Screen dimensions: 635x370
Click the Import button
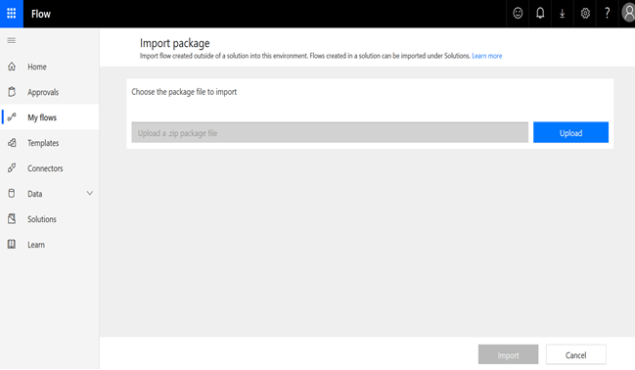[508, 355]
